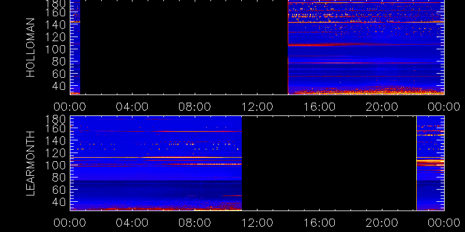
Task: Click the LEARMONTH axis title
Action: click(x=31, y=163)
